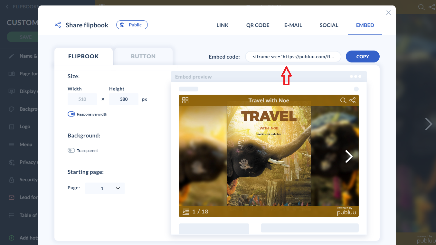Select the EMBED tab
Viewport: 436px width, 245px height.
pyautogui.click(x=365, y=25)
